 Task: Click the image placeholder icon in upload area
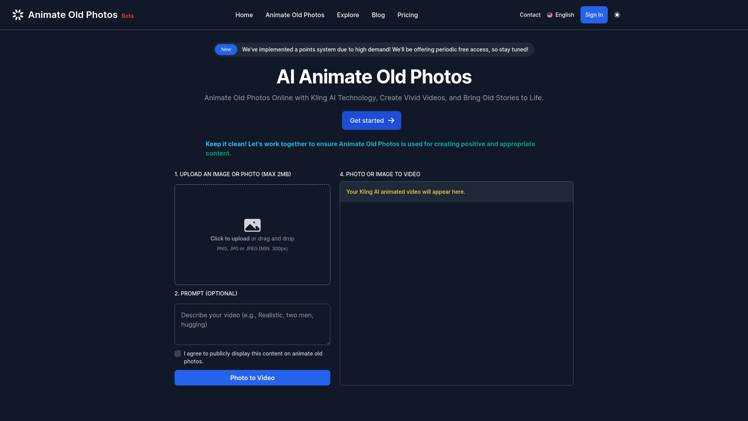(252, 225)
